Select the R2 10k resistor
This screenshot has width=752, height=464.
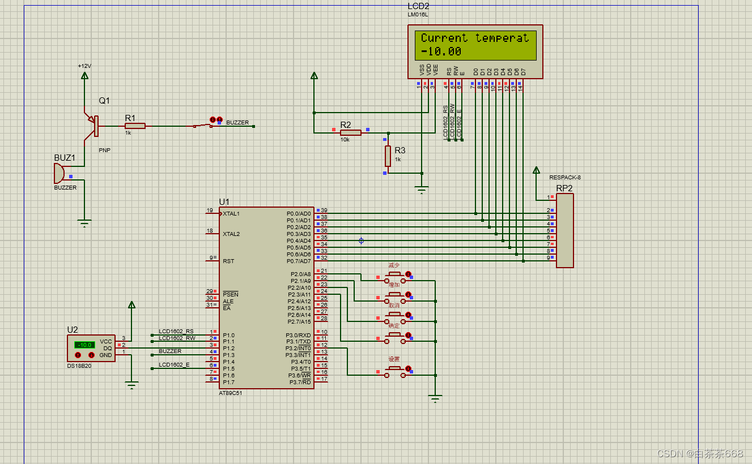351,133
